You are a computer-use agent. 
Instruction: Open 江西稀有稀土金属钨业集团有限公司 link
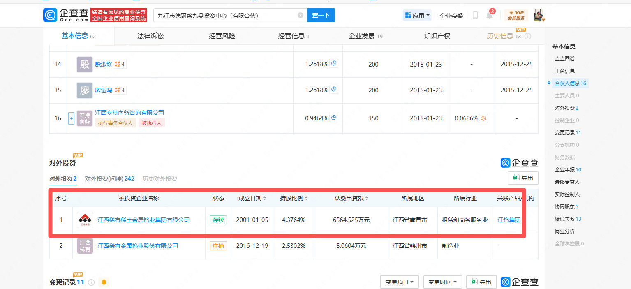pos(143,220)
